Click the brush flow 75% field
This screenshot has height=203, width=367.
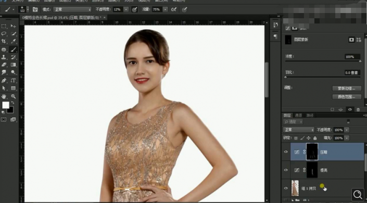157,9
